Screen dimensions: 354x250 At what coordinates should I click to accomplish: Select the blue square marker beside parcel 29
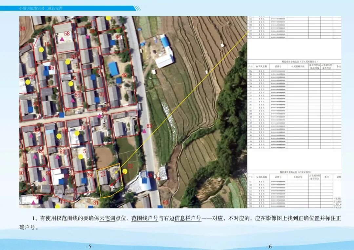click(84, 181)
